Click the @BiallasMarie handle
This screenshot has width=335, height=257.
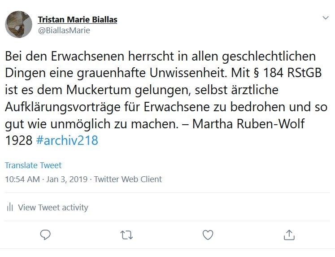click(x=64, y=30)
